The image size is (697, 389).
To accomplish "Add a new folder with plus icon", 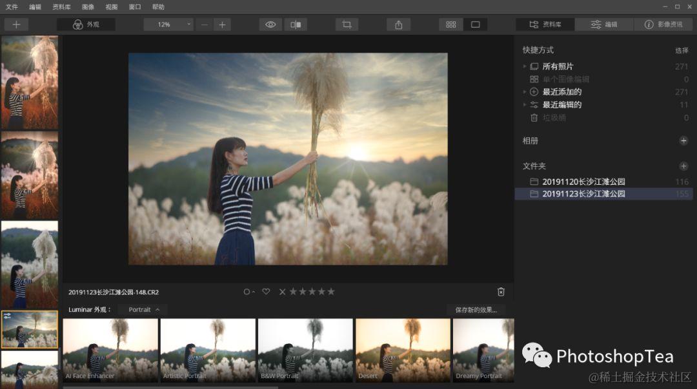I will point(683,166).
